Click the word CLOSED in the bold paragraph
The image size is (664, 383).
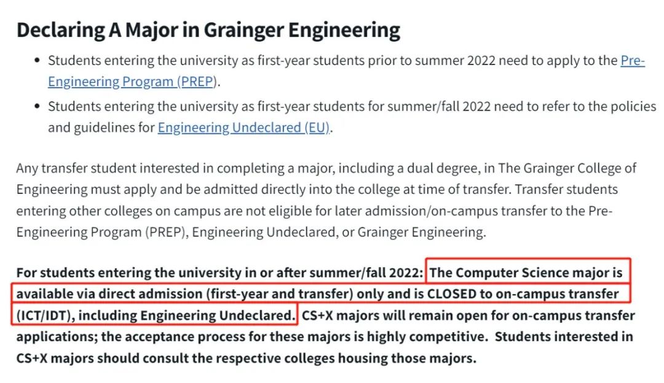point(451,294)
